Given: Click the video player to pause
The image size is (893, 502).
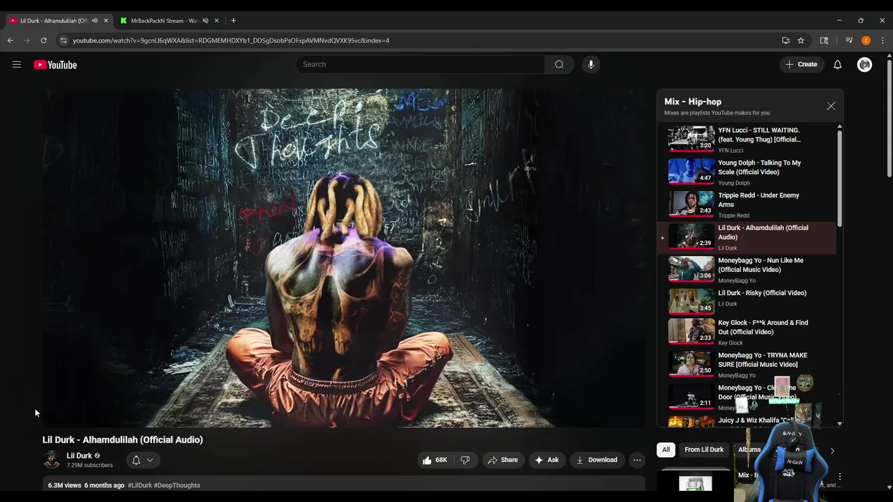Looking at the screenshot, I should click(x=344, y=258).
